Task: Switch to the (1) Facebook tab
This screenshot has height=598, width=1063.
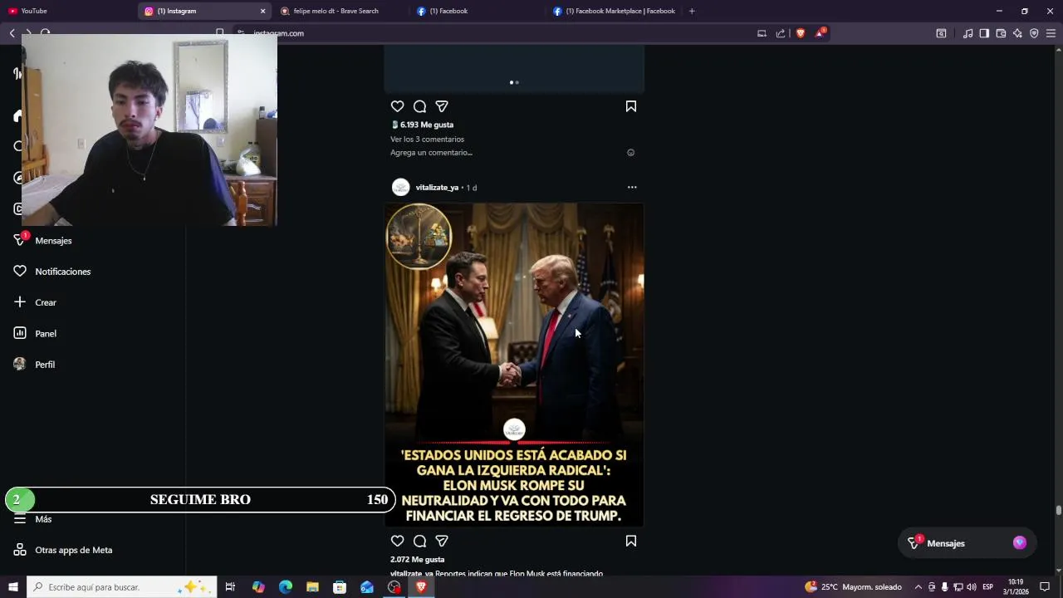Action: pos(477,11)
